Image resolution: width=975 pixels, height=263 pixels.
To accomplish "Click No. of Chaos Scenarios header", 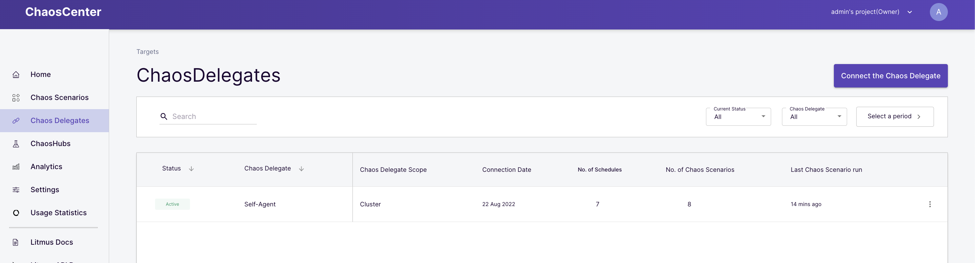I will [700, 170].
